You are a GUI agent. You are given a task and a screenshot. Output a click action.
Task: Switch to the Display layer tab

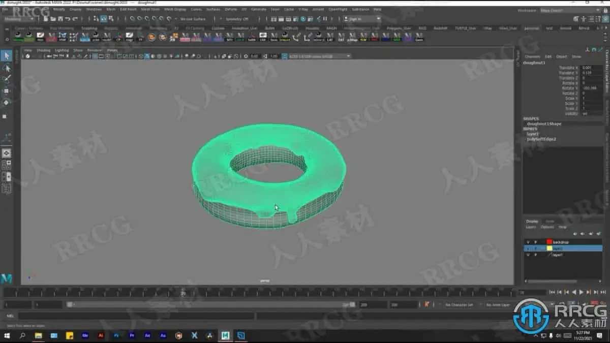point(532,221)
